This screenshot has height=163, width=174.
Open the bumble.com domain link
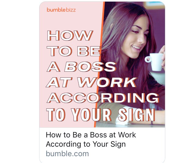pos(67,154)
